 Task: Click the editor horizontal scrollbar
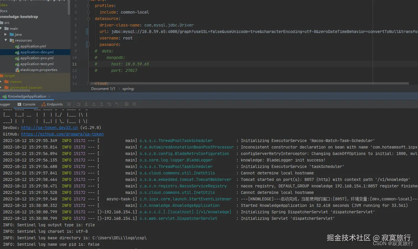tap(247, 83)
